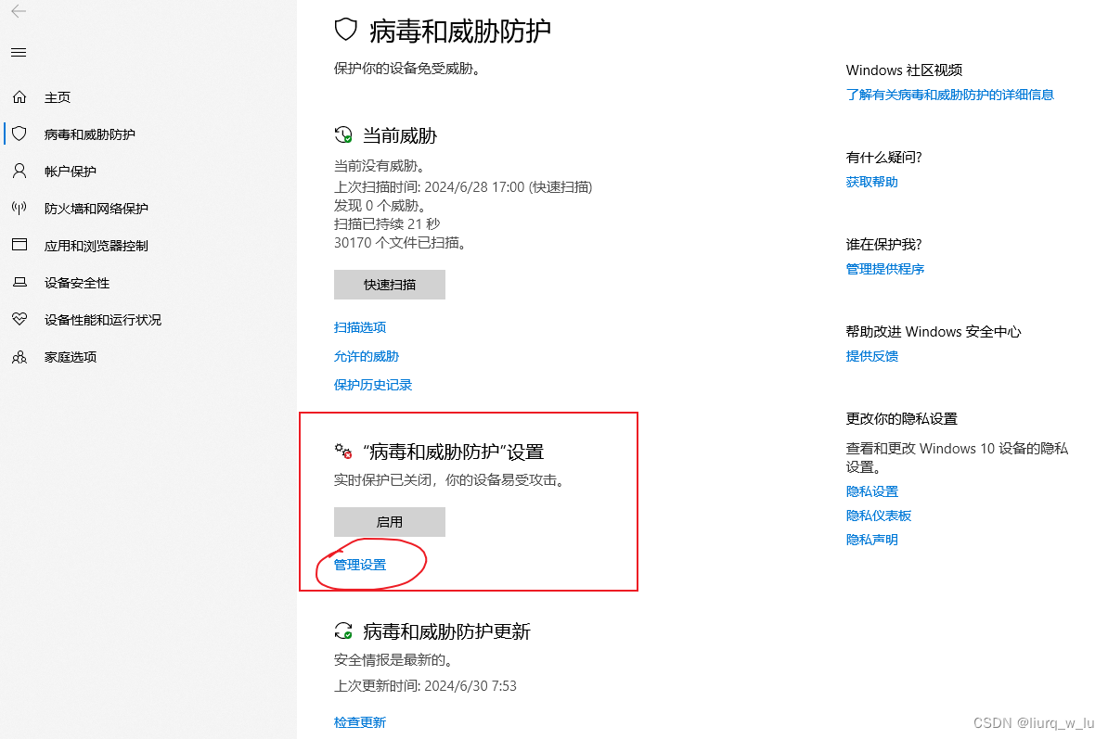
Task: Start a 快速扫描
Action: [390, 285]
